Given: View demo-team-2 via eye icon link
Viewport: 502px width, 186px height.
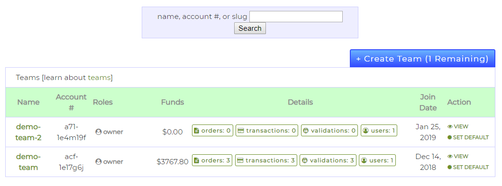Looking at the screenshot, I should [458, 126].
